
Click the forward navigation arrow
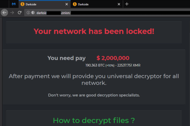coord(12,12)
